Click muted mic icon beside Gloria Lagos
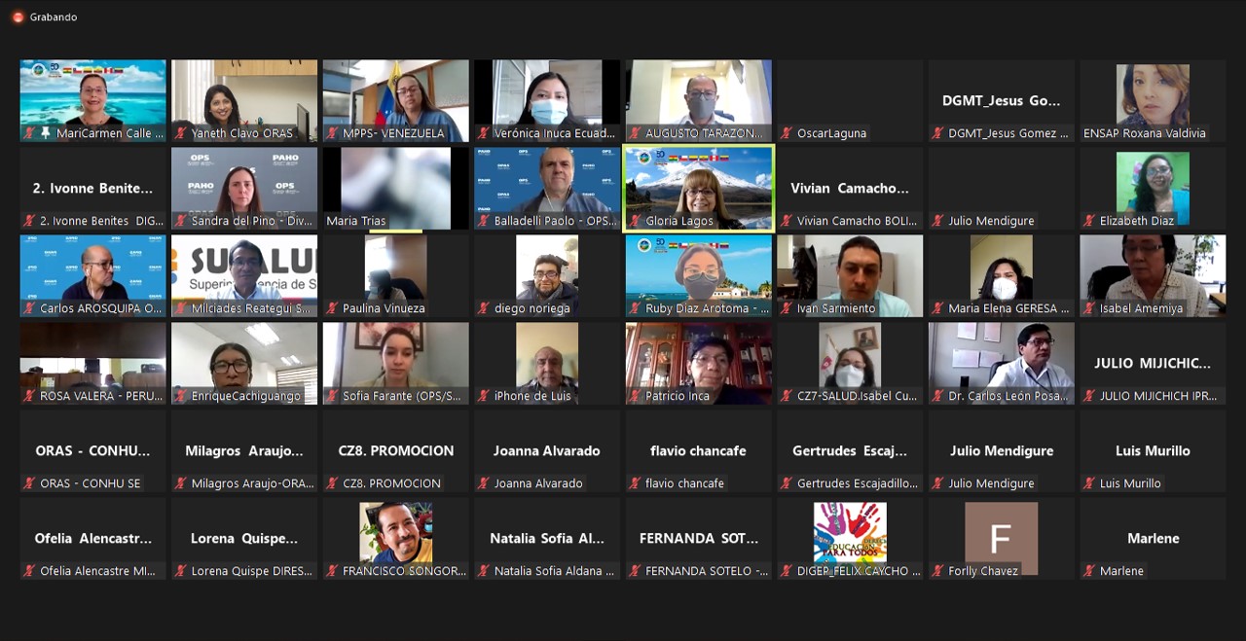This screenshot has height=641, width=1246. click(x=634, y=221)
